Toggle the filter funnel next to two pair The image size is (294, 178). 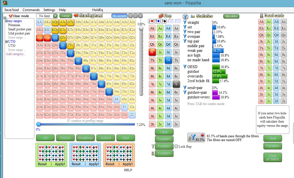pyautogui.click(x=185, y=32)
